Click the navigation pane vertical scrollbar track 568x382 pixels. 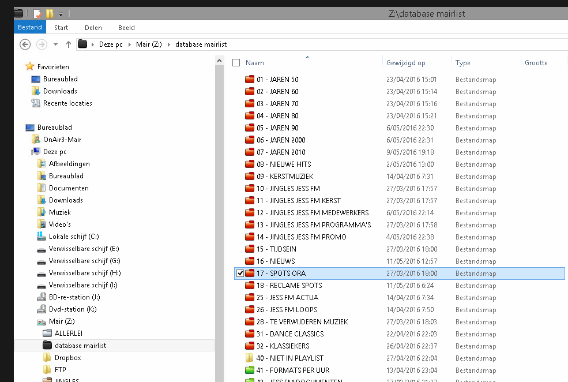click(x=219, y=223)
